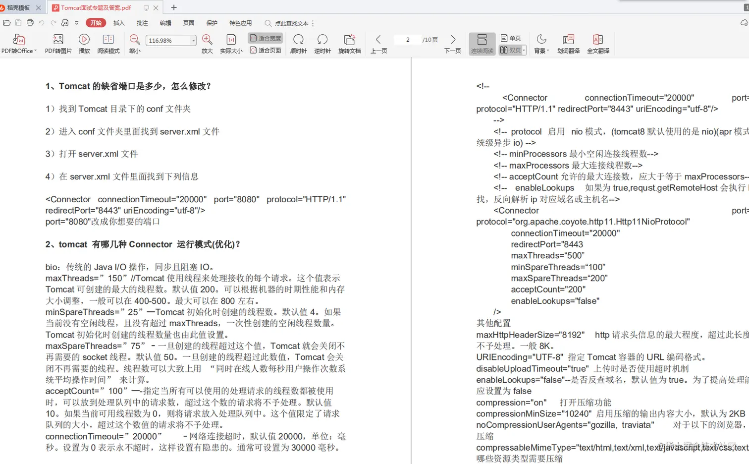Click the 全文翻译 full translation tool
Image resolution: width=749 pixels, height=464 pixels.
click(x=598, y=43)
